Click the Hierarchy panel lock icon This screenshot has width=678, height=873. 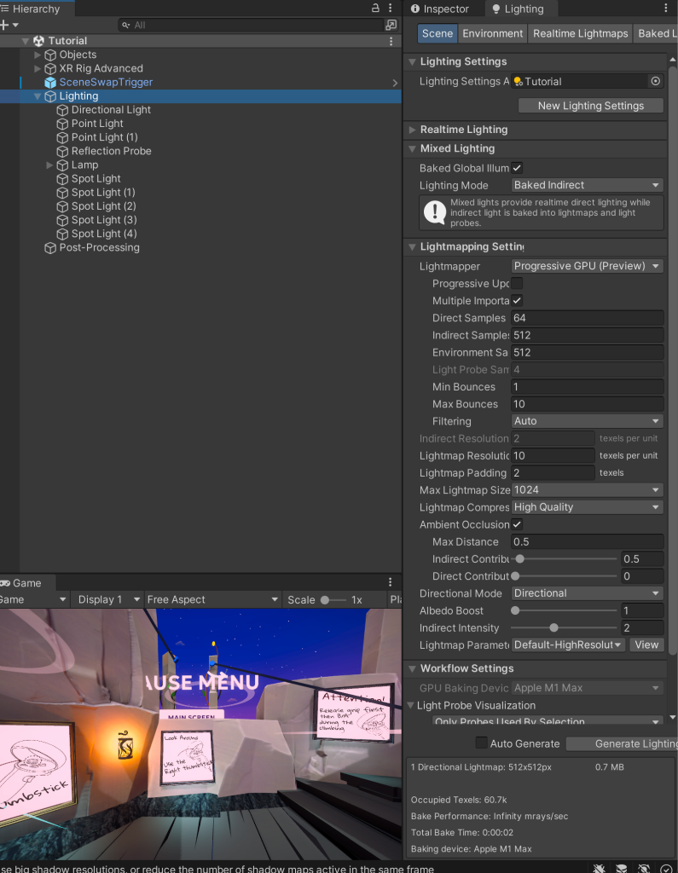click(376, 9)
